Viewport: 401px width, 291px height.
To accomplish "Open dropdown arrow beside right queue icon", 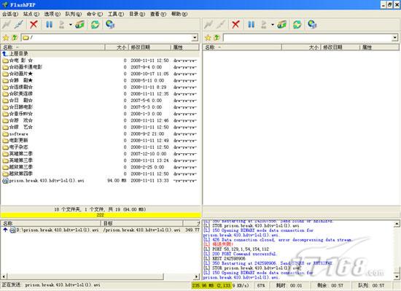I will 273,25.
